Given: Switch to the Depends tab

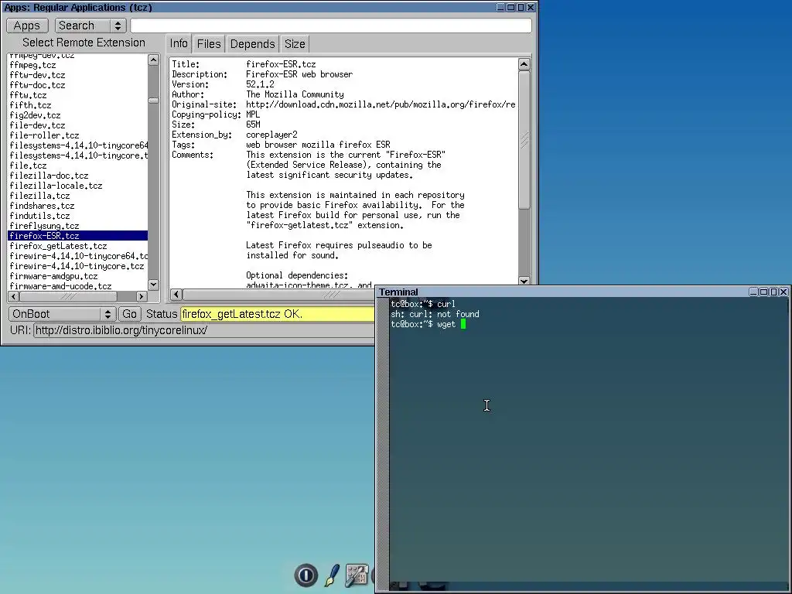Looking at the screenshot, I should 252,44.
